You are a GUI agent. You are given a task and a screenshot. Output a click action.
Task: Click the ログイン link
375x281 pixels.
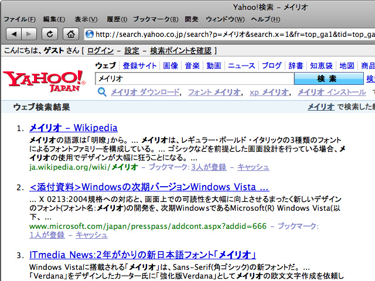[100, 51]
